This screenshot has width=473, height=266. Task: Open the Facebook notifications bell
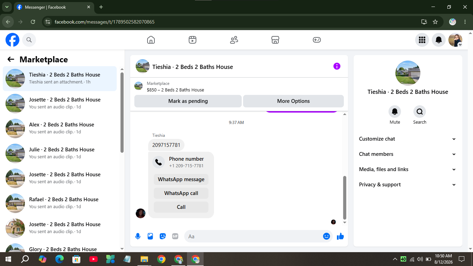tap(439, 40)
